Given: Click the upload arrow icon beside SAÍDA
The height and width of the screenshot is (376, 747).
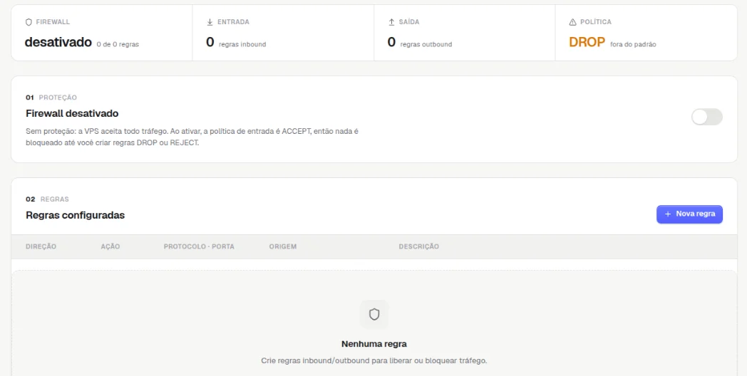Looking at the screenshot, I should coord(391,22).
